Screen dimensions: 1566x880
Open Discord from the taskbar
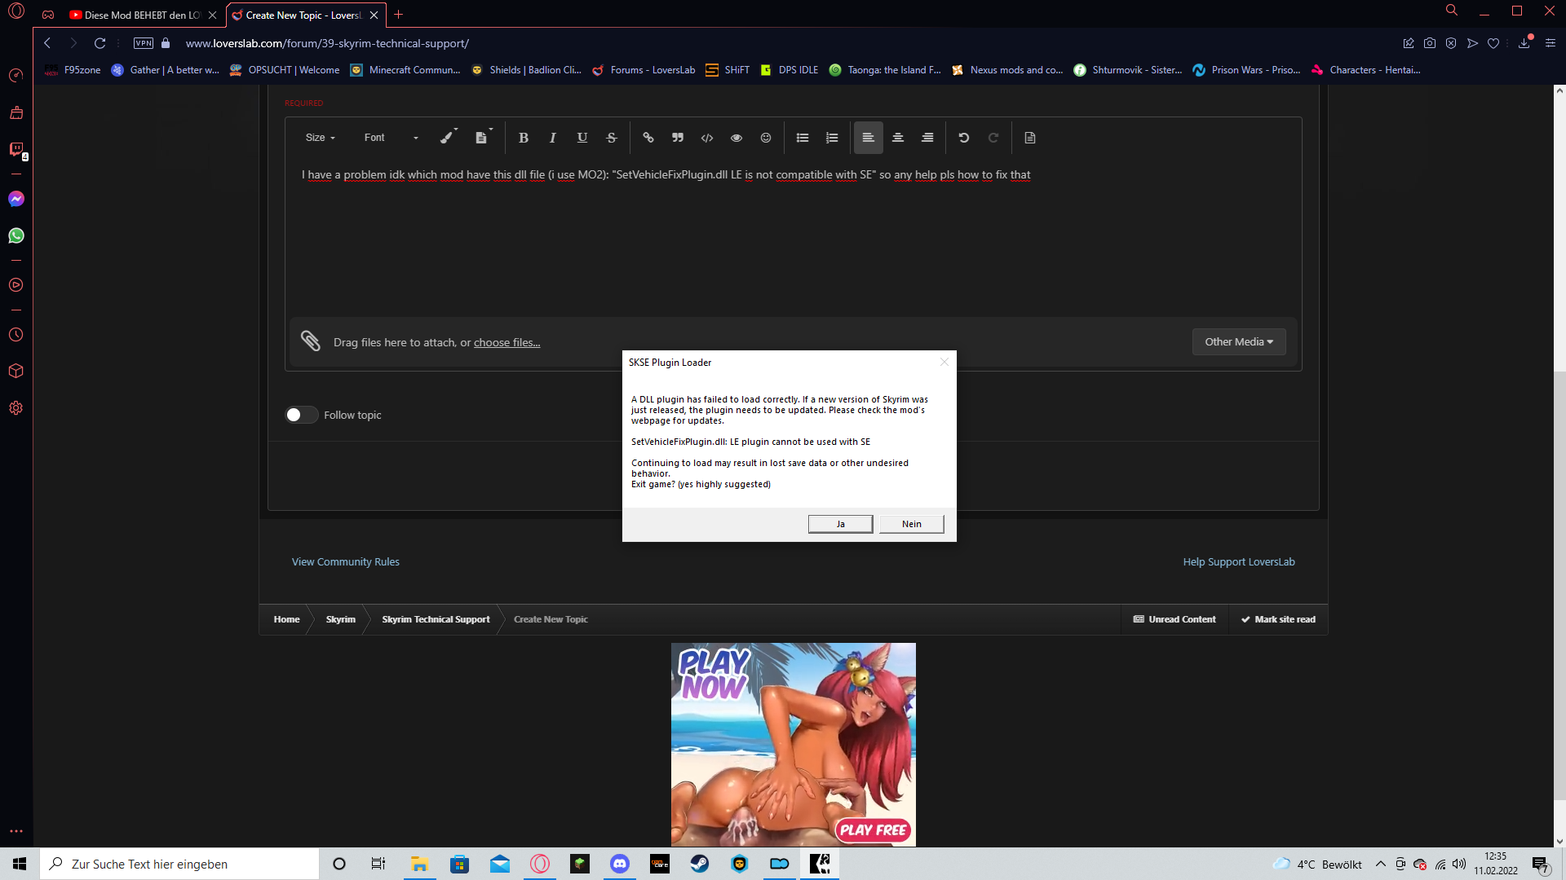[620, 864]
